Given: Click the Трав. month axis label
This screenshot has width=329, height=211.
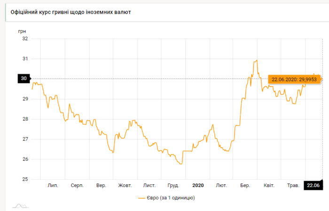Looking at the screenshot, I should pos(293,186).
